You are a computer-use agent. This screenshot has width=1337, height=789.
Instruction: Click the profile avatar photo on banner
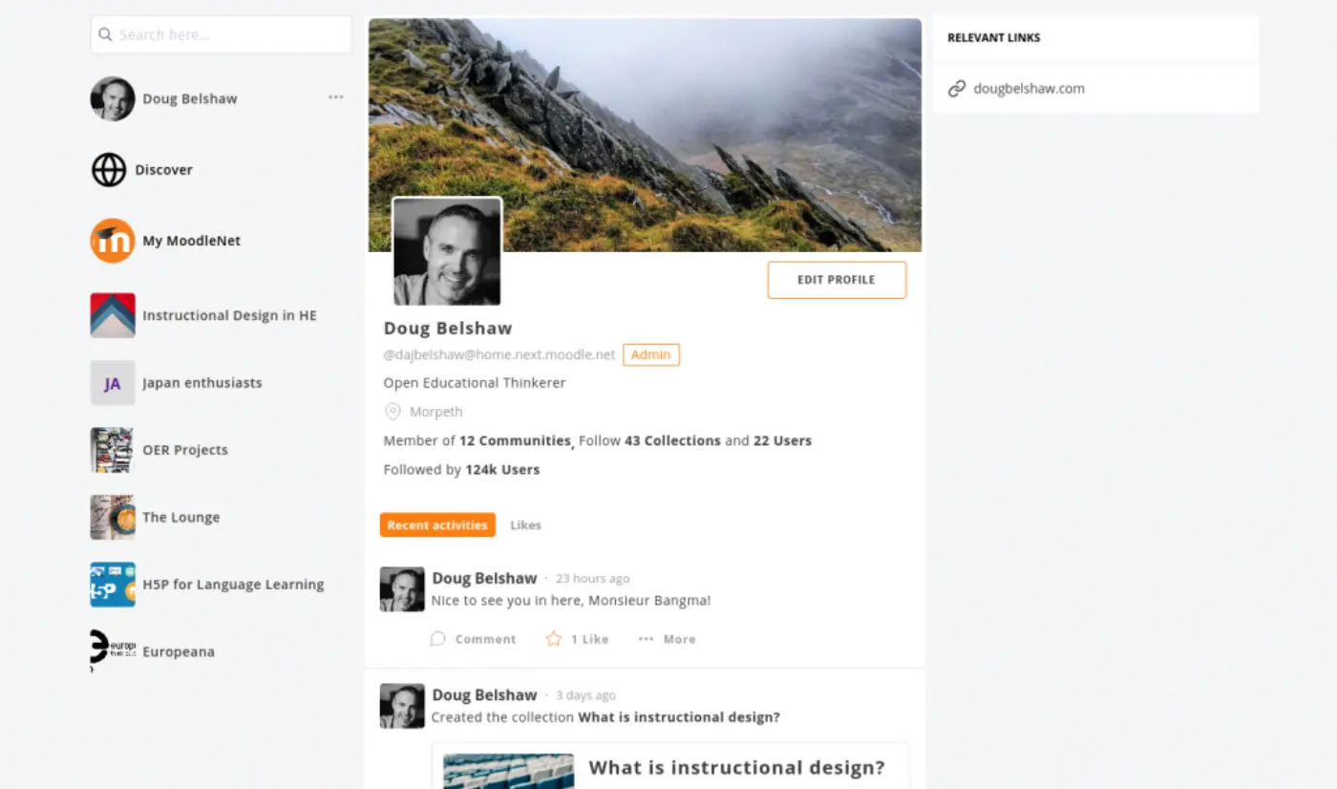click(447, 251)
